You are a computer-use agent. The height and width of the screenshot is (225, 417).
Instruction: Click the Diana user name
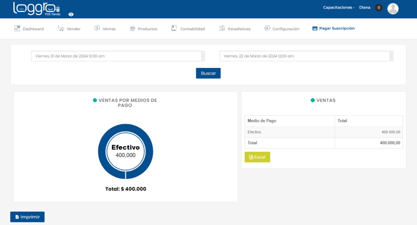[x=365, y=7]
